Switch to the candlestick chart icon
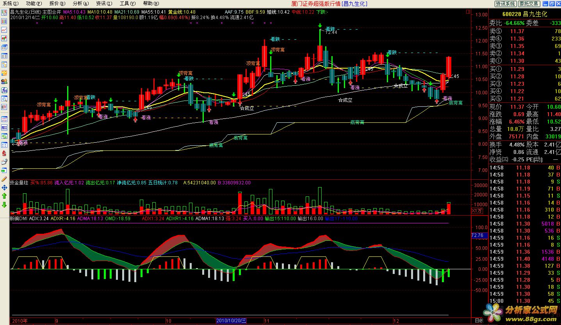561x325 pixels. (4, 38)
